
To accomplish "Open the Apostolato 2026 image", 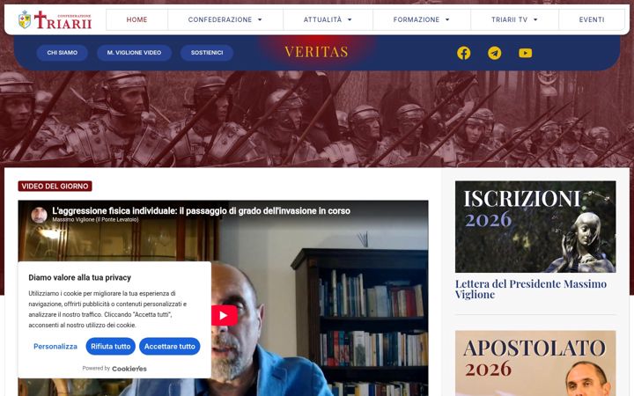I will coord(535,363).
